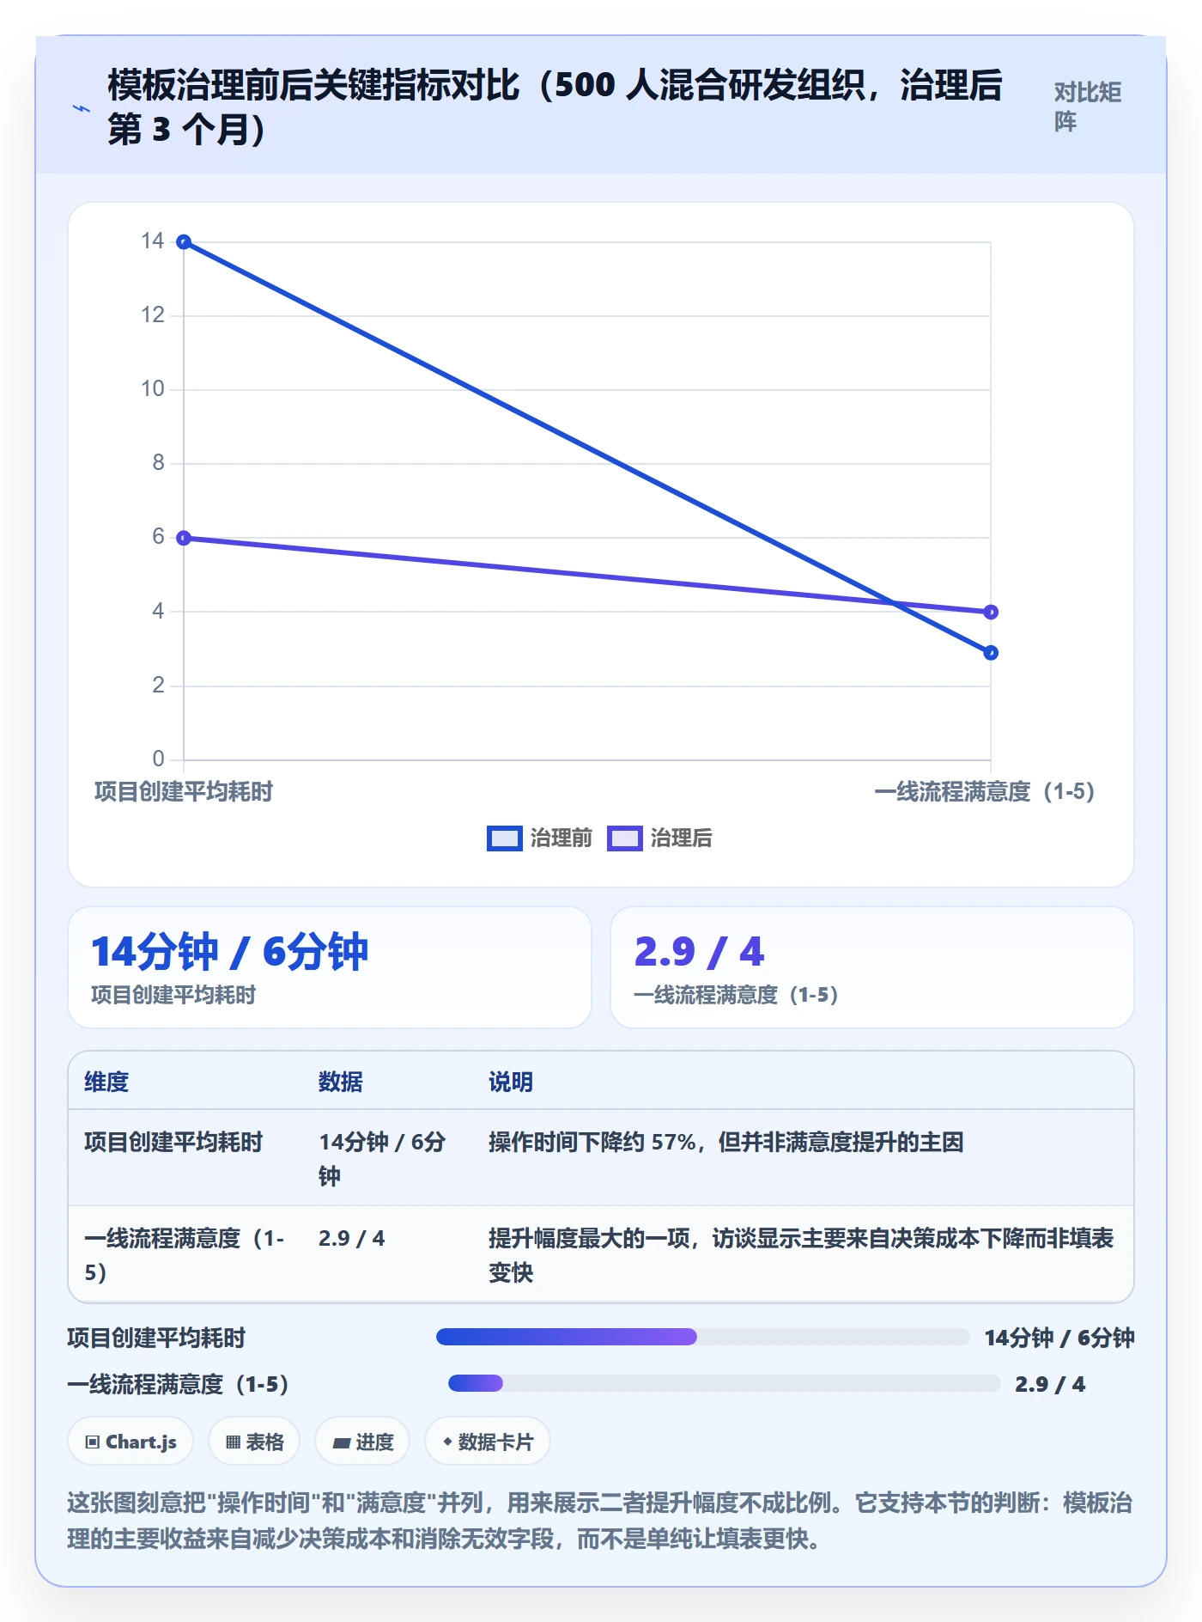Image resolution: width=1202 pixels, height=1622 pixels.
Task: Click the 治理后 data point at value 4
Action: pyautogui.click(x=991, y=612)
